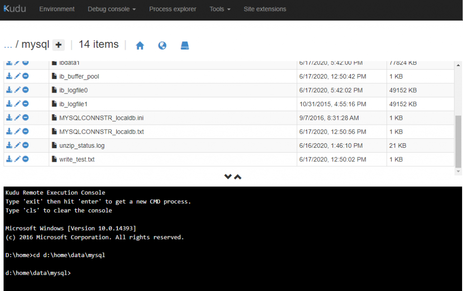This screenshot has width=463, height=291.
Task: Open the site root globe icon
Action: click(x=162, y=46)
